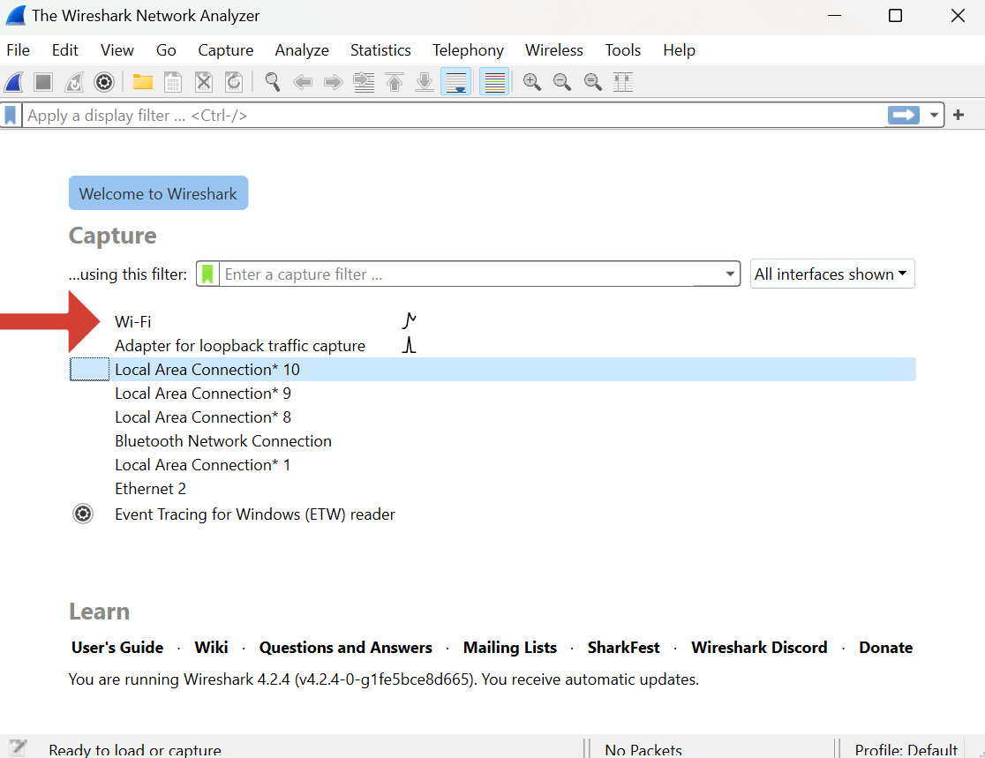Open the Mailing Lists link
The image size is (985, 758).
[510, 648]
